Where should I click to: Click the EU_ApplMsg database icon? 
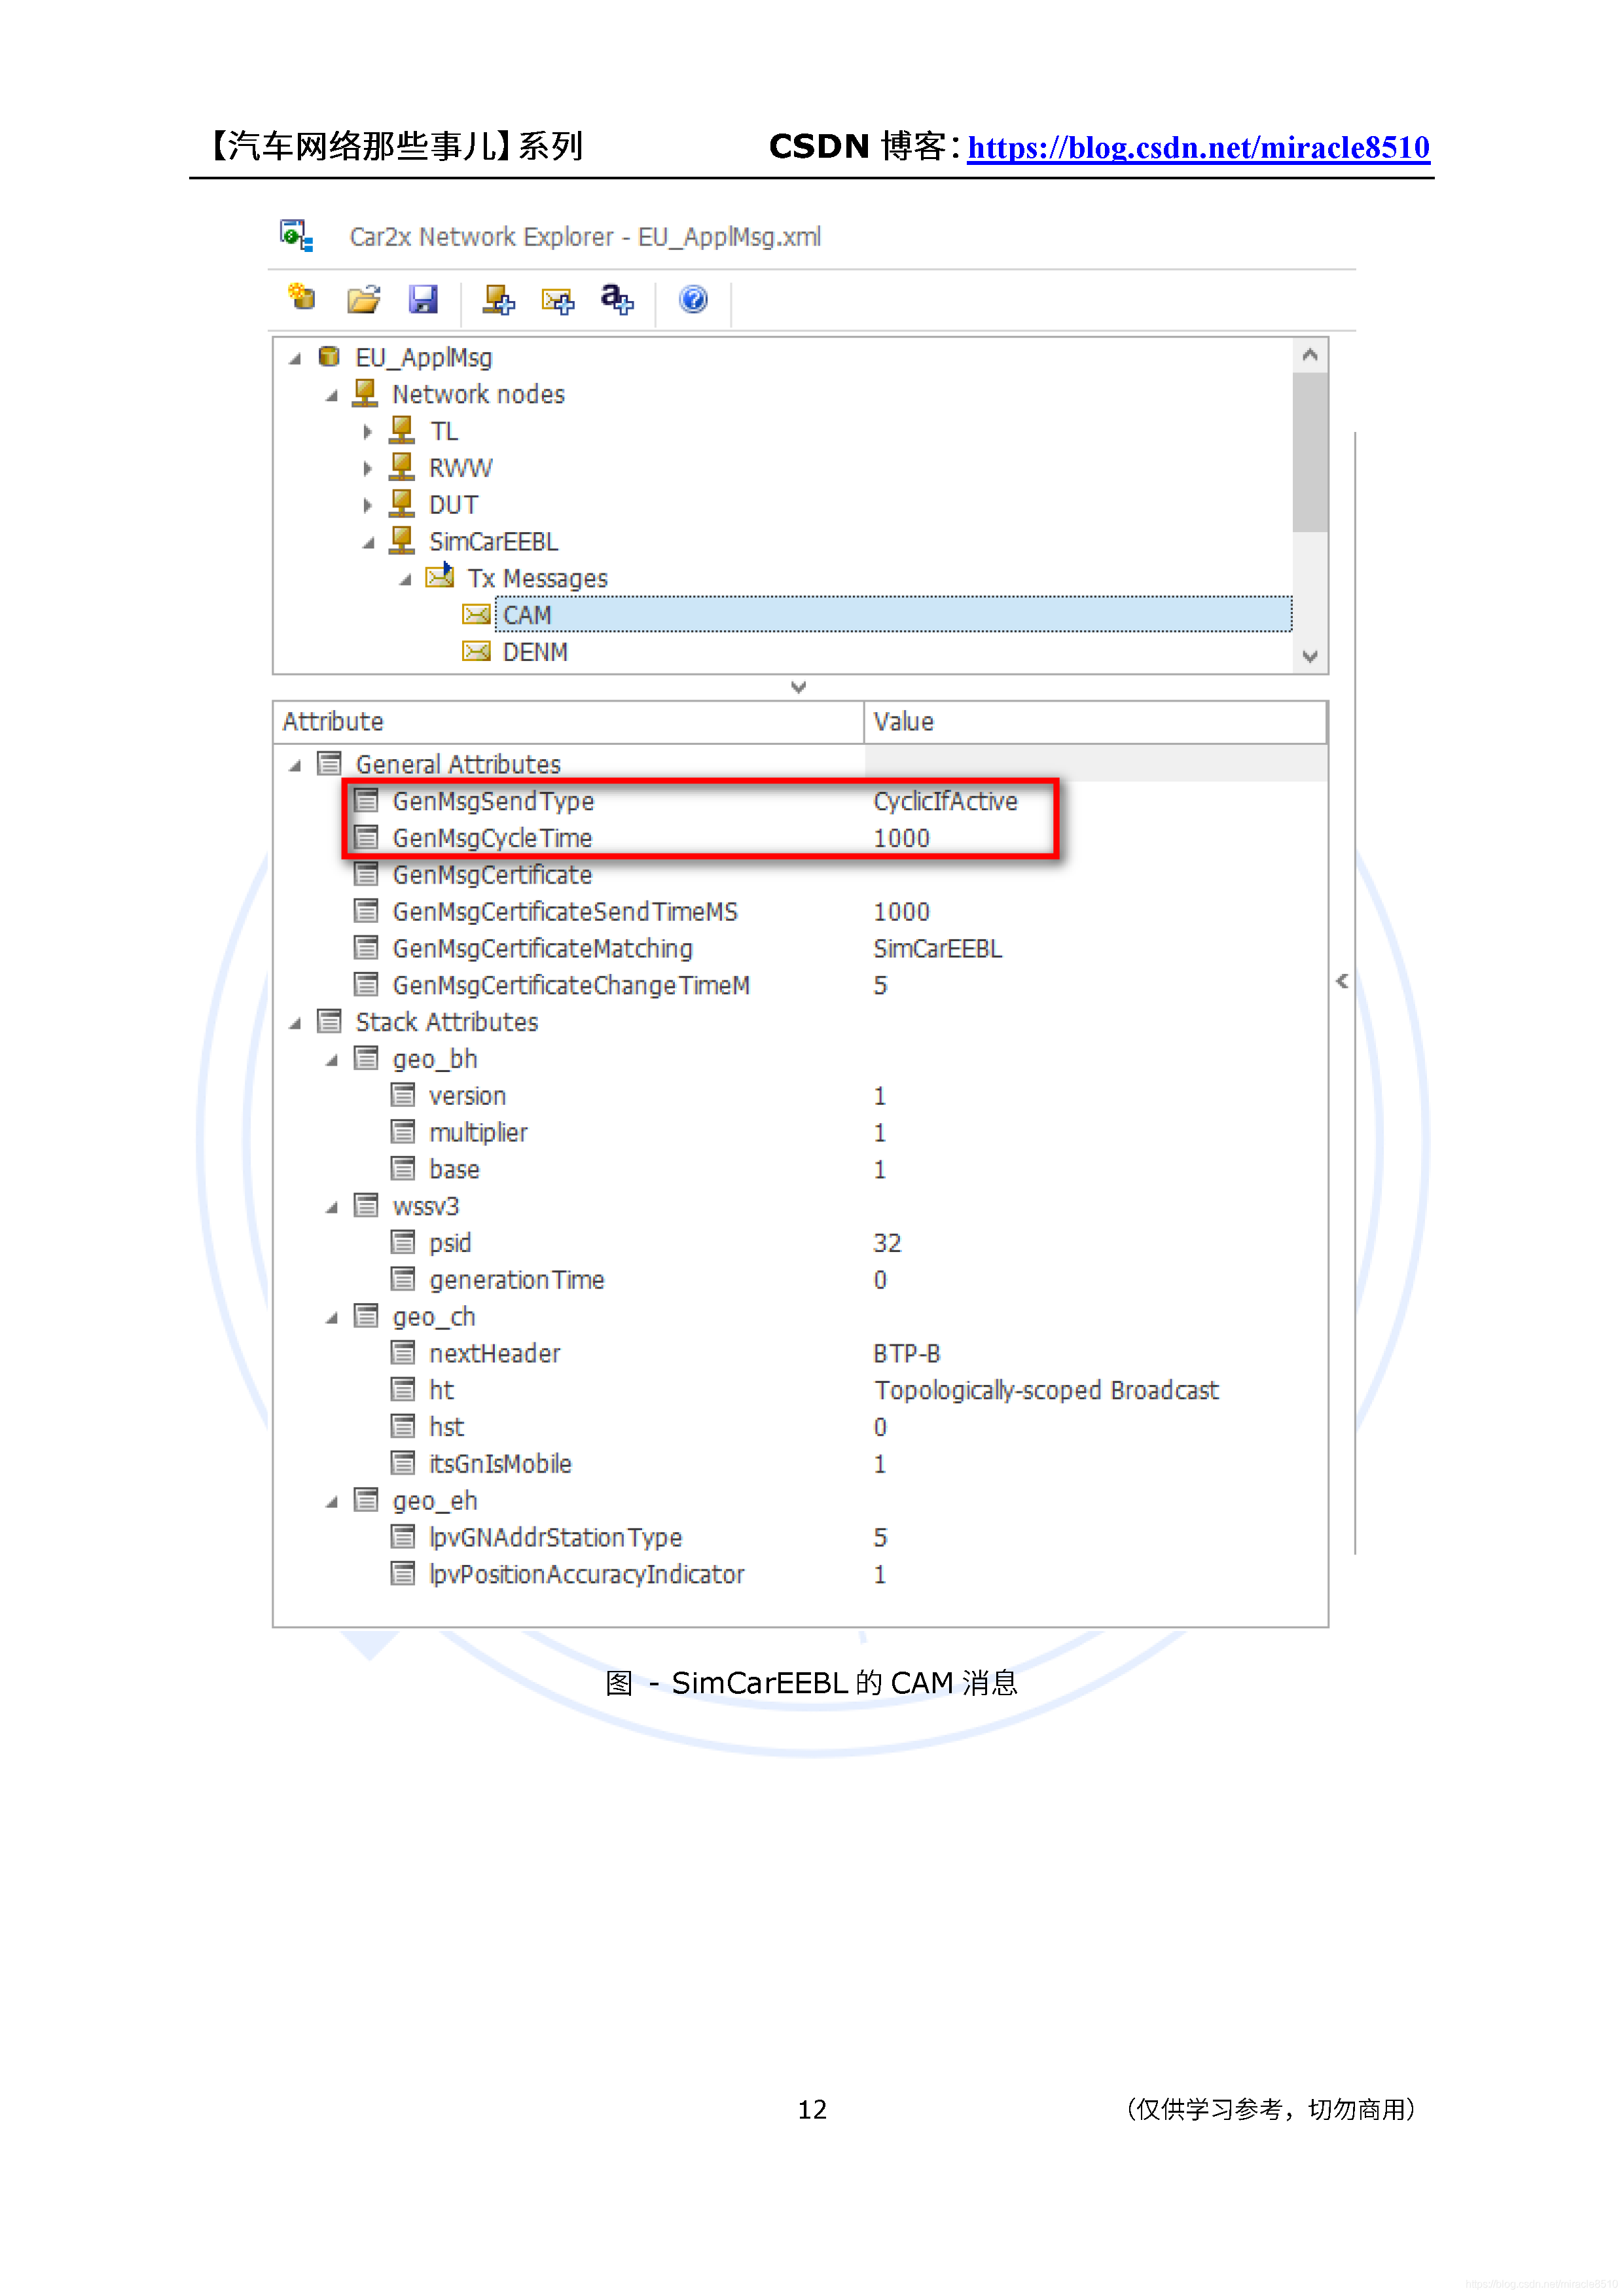pos(328,356)
